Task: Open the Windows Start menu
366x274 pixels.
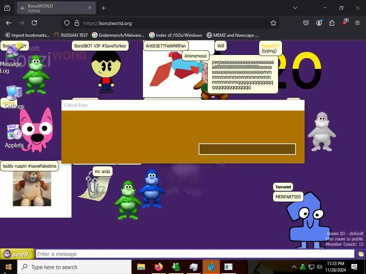Action: click(9, 267)
